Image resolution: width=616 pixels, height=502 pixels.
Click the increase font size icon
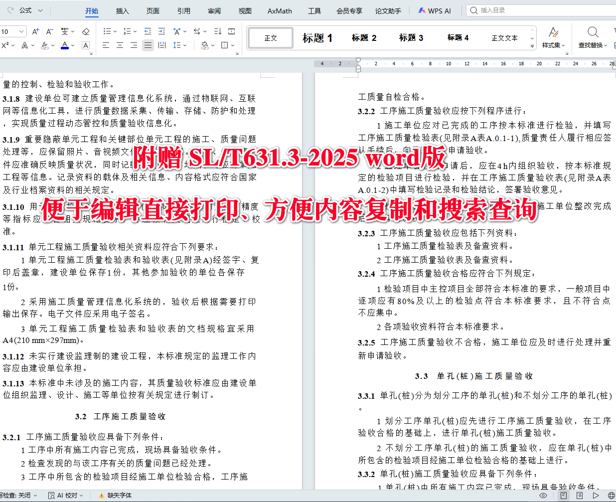35,31
